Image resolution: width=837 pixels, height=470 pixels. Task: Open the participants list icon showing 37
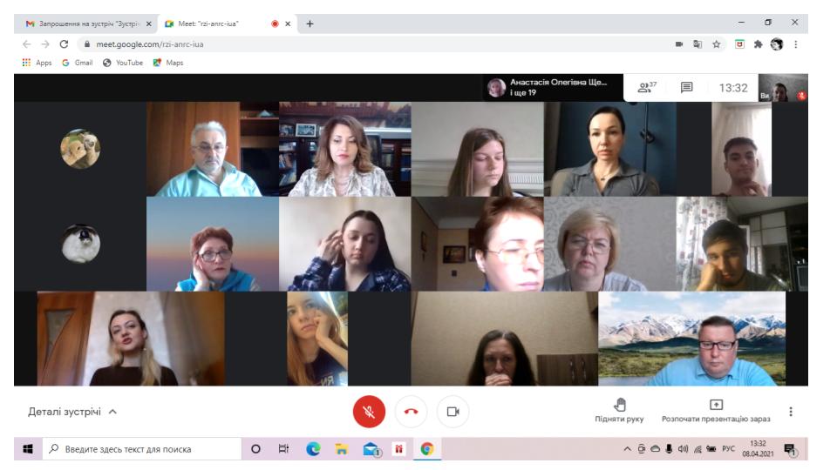647,87
